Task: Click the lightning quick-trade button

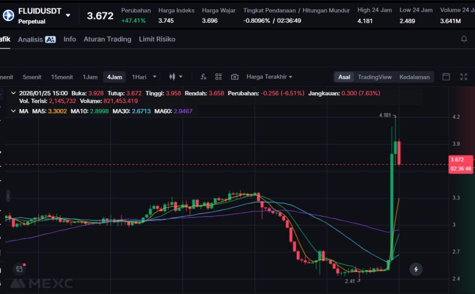Action: (416, 269)
